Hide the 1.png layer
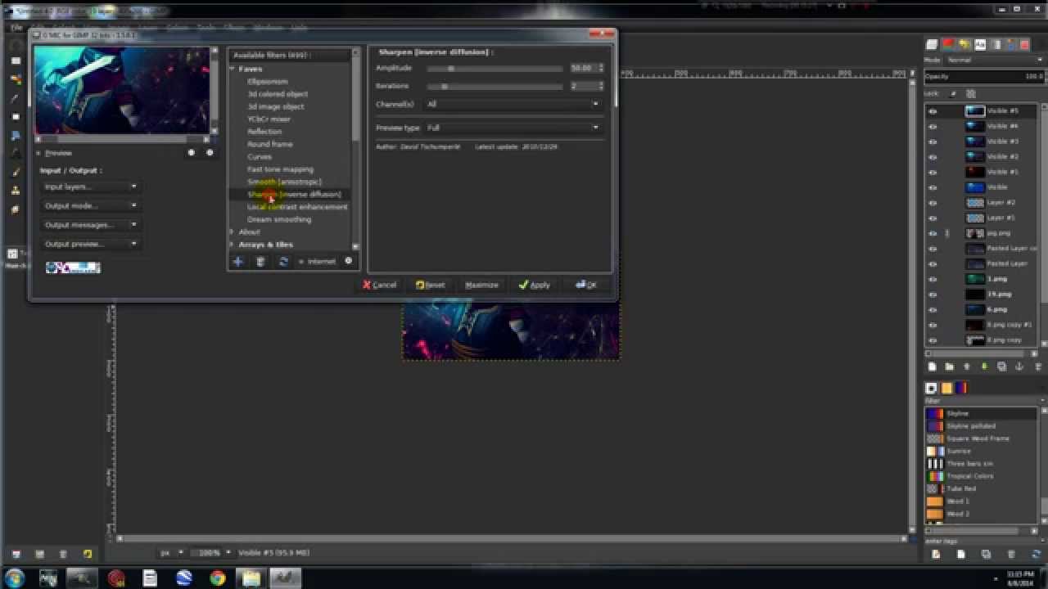Viewport: 1048px width, 589px height. tap(933, 279)
